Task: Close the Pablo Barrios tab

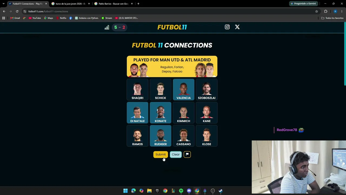Action: [x=132, y=4]
